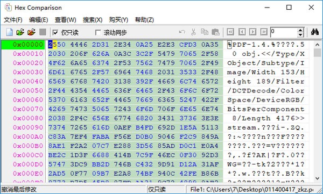Image resolution: width=323 pixels, height=194 pixels.
Task: Select address 0x00050 in offset column
Action: pyautogui.click(x=28, y=90)
